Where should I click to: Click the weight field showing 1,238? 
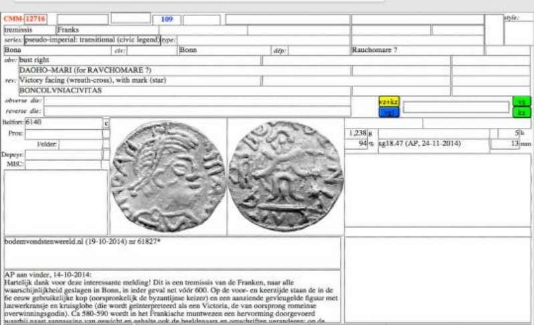point(358,133)
